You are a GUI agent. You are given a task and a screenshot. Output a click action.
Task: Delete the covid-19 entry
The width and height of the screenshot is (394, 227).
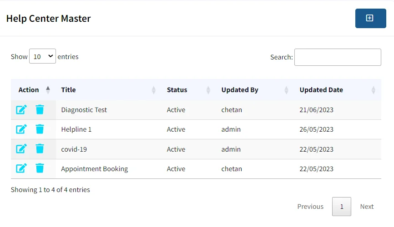[x=40, y=149]
